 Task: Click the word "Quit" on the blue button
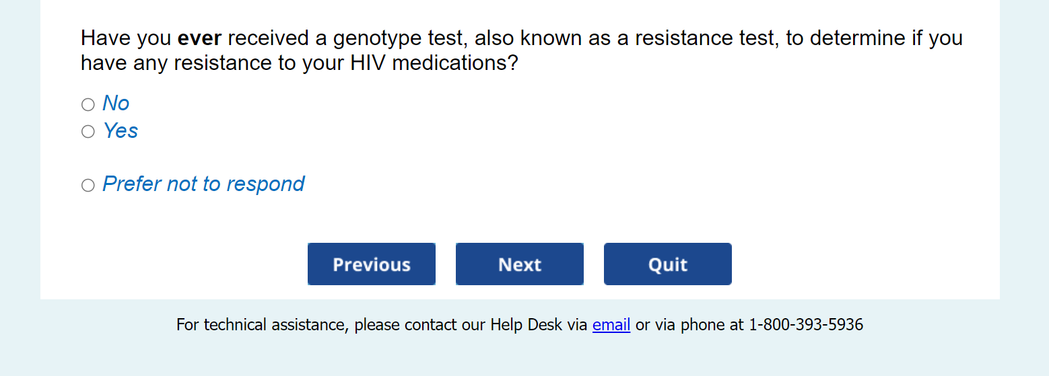tap(667, 264)
